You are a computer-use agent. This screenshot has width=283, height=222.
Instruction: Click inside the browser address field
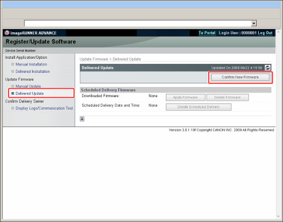[138, 23]
